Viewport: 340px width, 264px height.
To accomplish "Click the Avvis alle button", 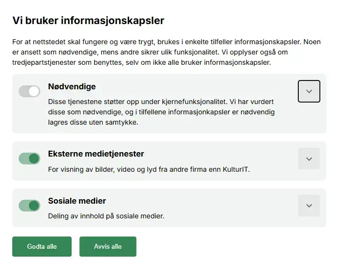I will pyautogui.click(x=108, y=246).
